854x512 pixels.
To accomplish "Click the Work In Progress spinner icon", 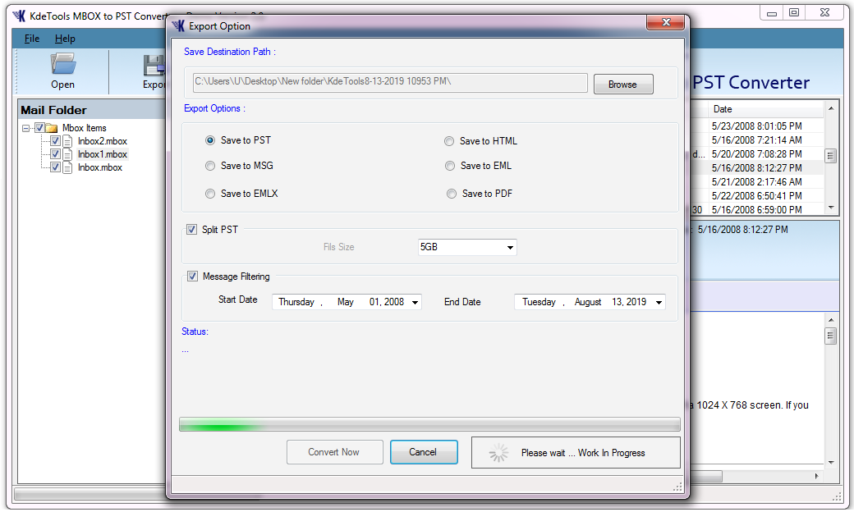I will point(498,453).
